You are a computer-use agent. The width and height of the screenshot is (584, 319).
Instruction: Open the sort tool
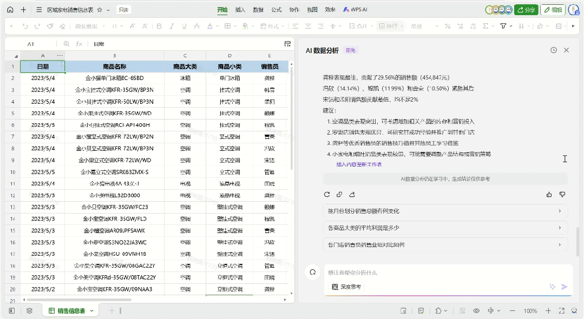point(521,26)
